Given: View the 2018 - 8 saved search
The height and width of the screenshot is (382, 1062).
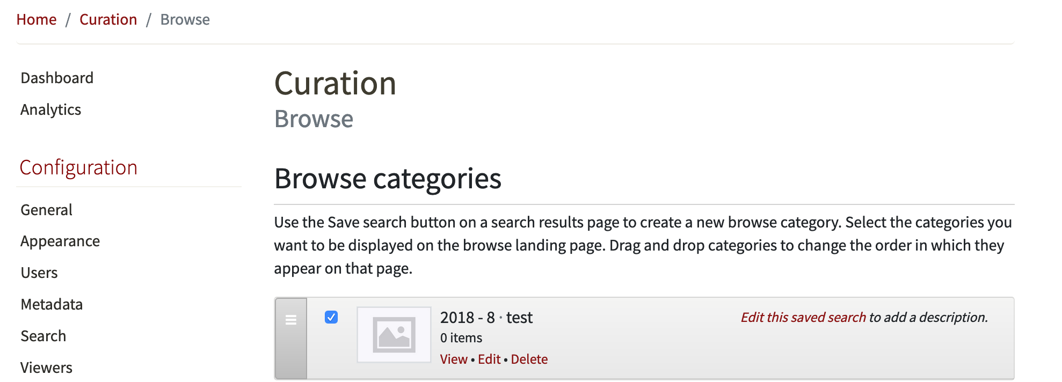Looking at the screenshot, I should click(453, 359).
